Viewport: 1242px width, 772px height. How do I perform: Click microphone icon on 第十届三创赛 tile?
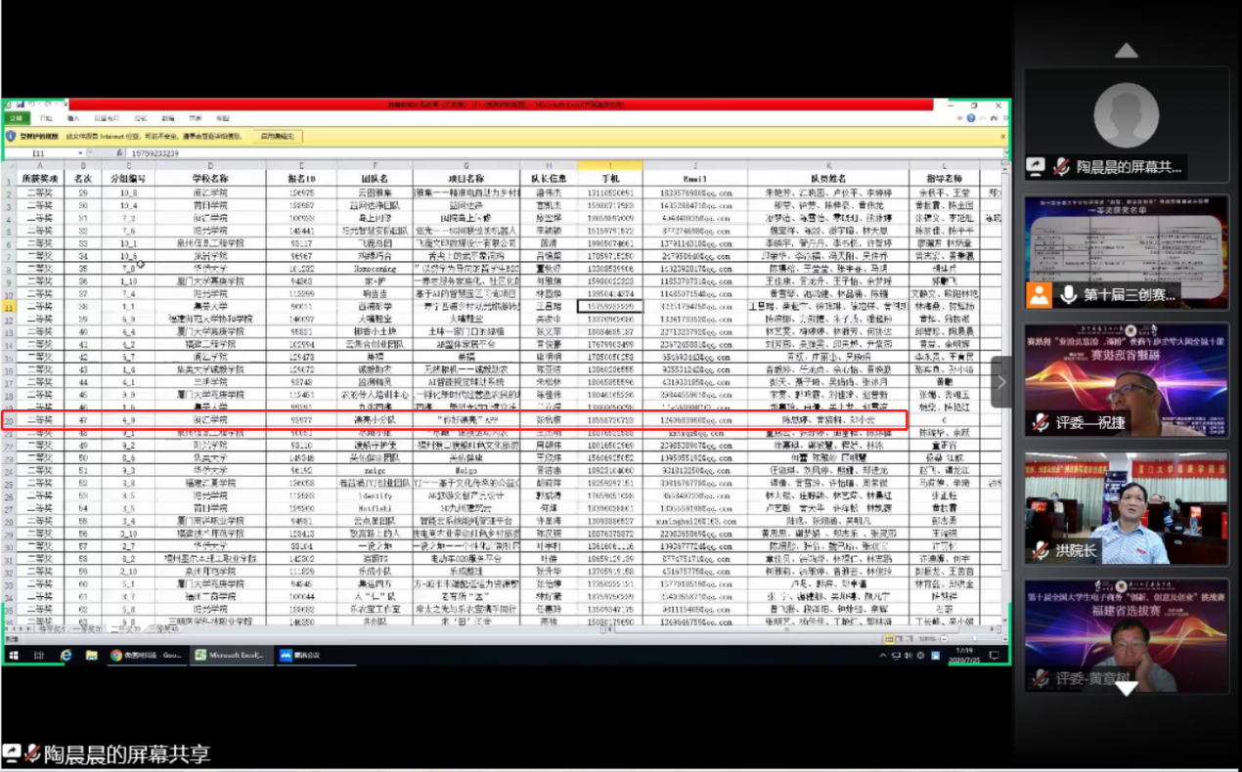(1068, 294)
